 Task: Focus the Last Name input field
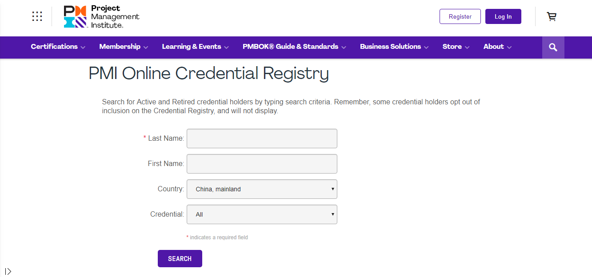[x=262, y=138]
